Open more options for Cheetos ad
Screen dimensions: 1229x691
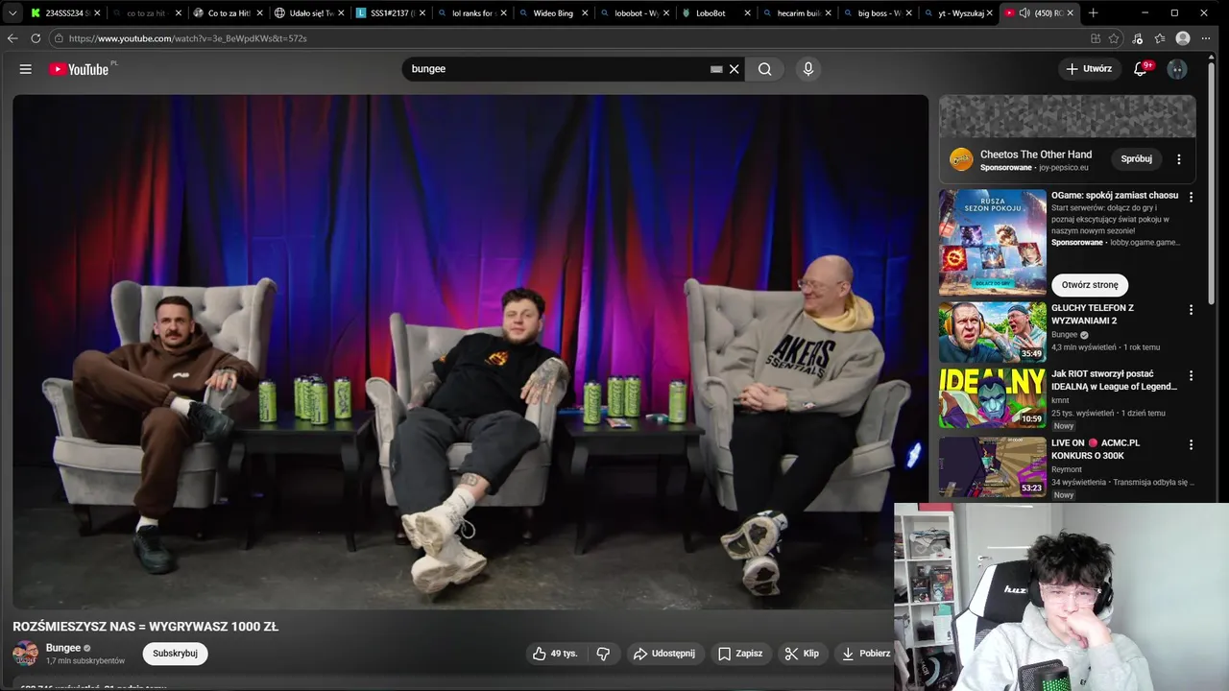[x=1179, y=159]
